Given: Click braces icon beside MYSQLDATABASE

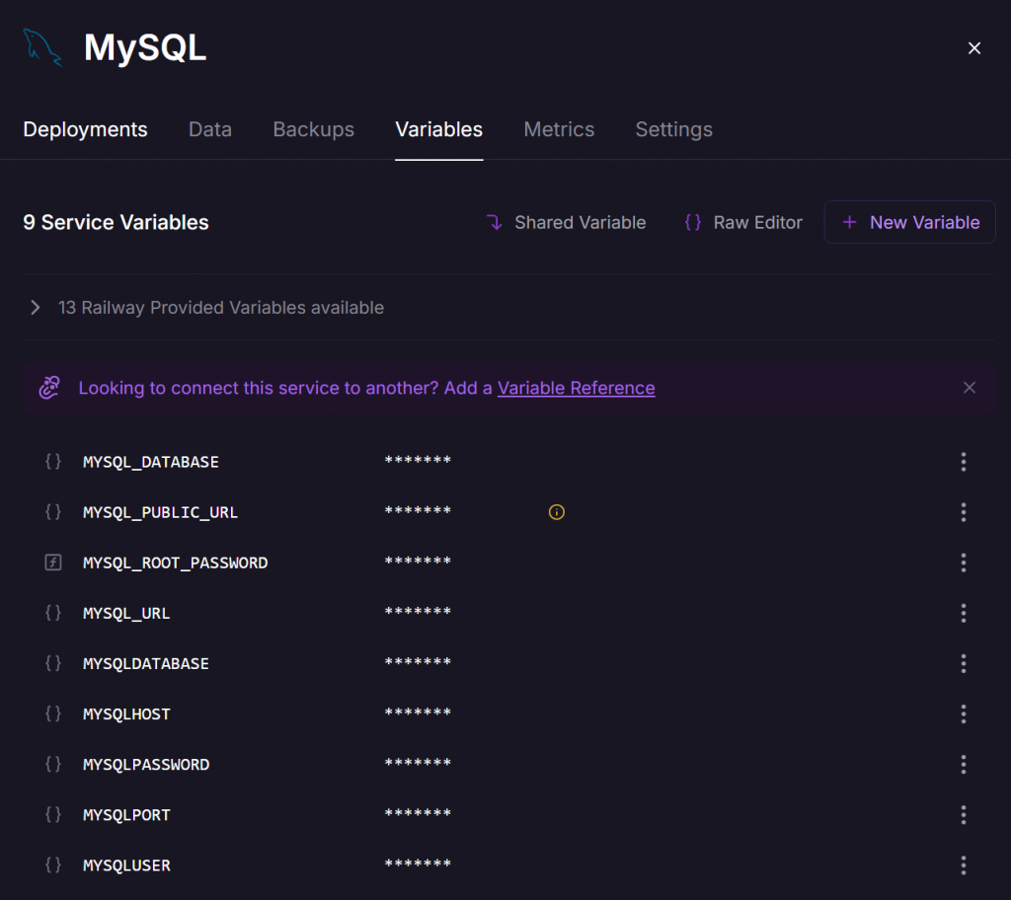Looking at the screenshot, I should click(x=53, y=663).
